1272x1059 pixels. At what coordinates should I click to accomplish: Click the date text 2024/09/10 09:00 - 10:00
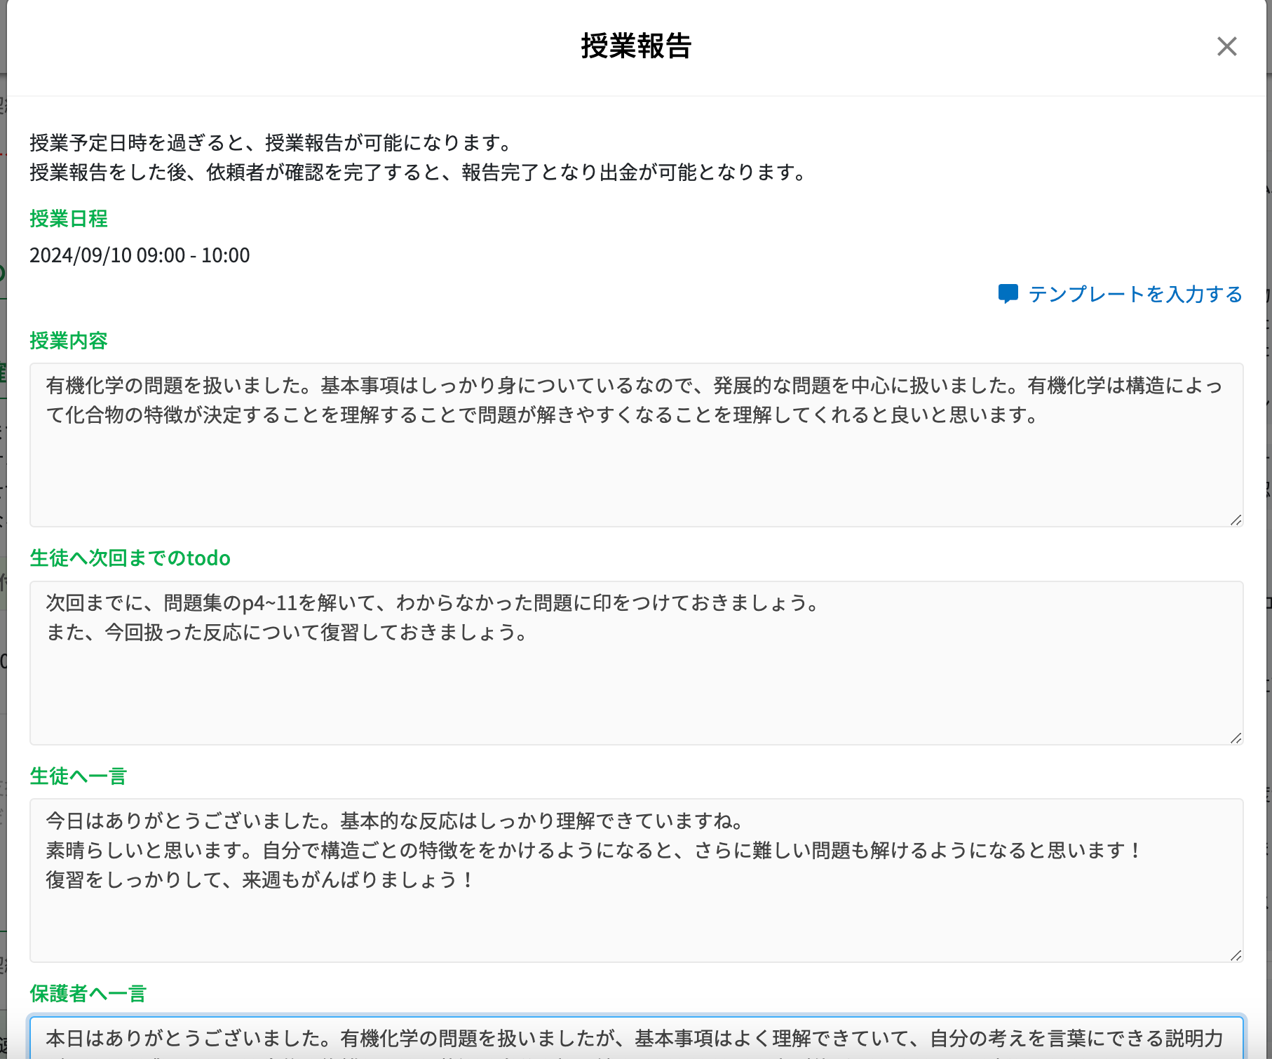pos(140,255)
